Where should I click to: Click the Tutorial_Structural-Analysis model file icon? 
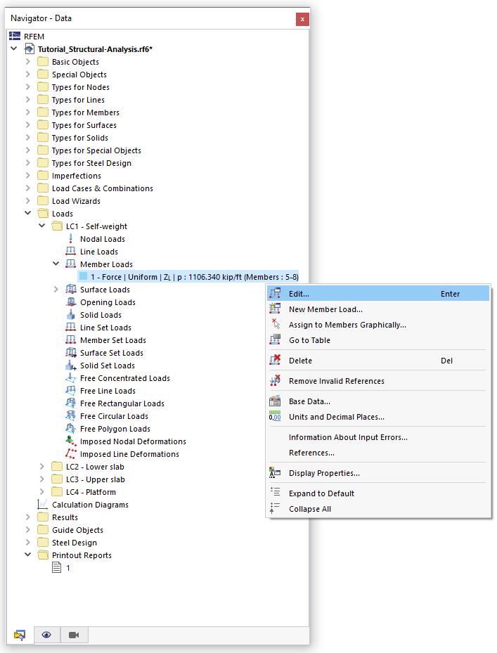[x=29, y=49]
